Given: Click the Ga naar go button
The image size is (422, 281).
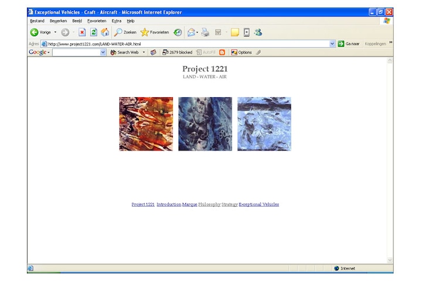Looking at the screenshot, I should coord(349,44).
